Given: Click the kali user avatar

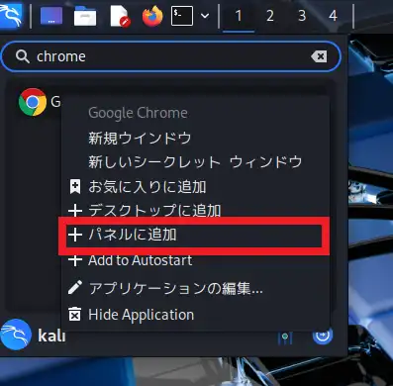Looking at the screenshot, I should point(16,335).
